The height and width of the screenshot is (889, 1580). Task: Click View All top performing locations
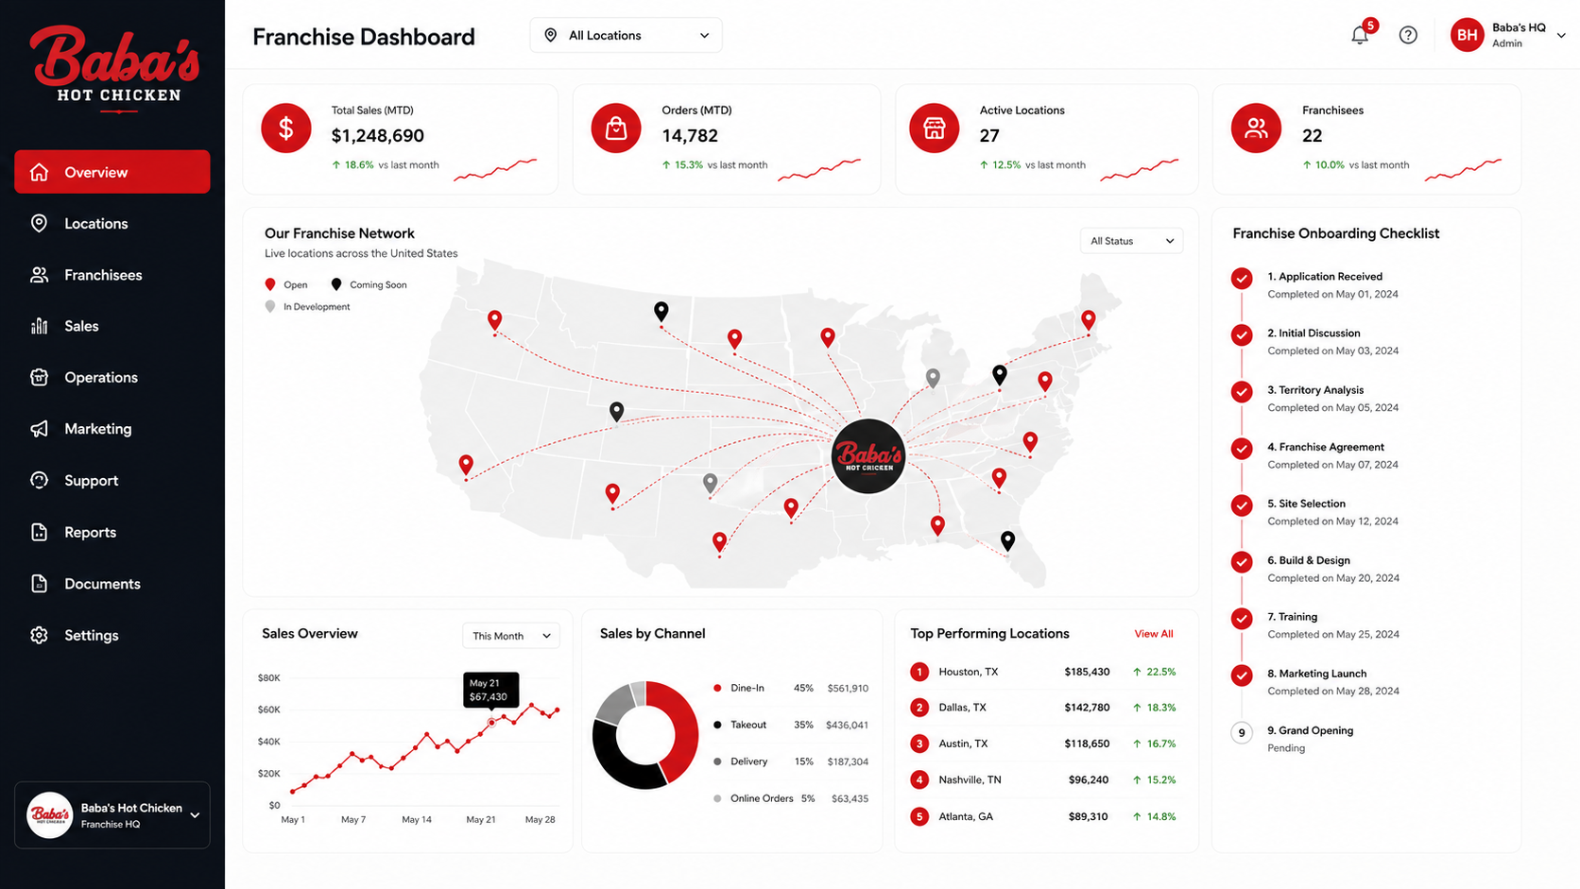point(1154,634)
